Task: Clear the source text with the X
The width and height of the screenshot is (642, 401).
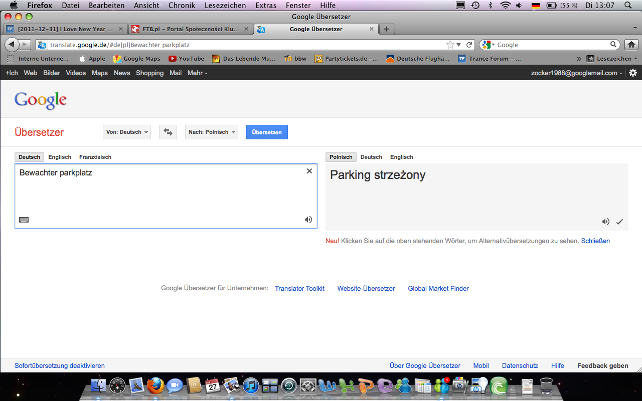Action: click(309, 171)
